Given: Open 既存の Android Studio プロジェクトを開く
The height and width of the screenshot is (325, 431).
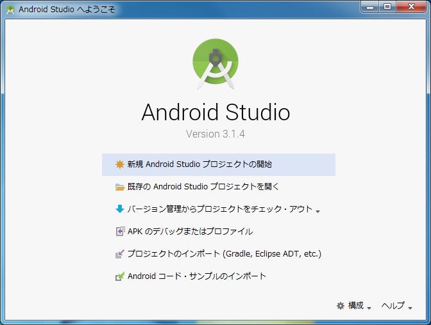Looking at the screenshot, I should [203, 187].
